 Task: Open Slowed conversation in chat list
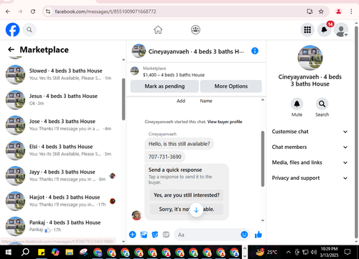(x=61, y=74)
